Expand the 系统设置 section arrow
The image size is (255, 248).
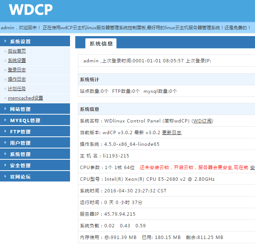tap(5, 41)
